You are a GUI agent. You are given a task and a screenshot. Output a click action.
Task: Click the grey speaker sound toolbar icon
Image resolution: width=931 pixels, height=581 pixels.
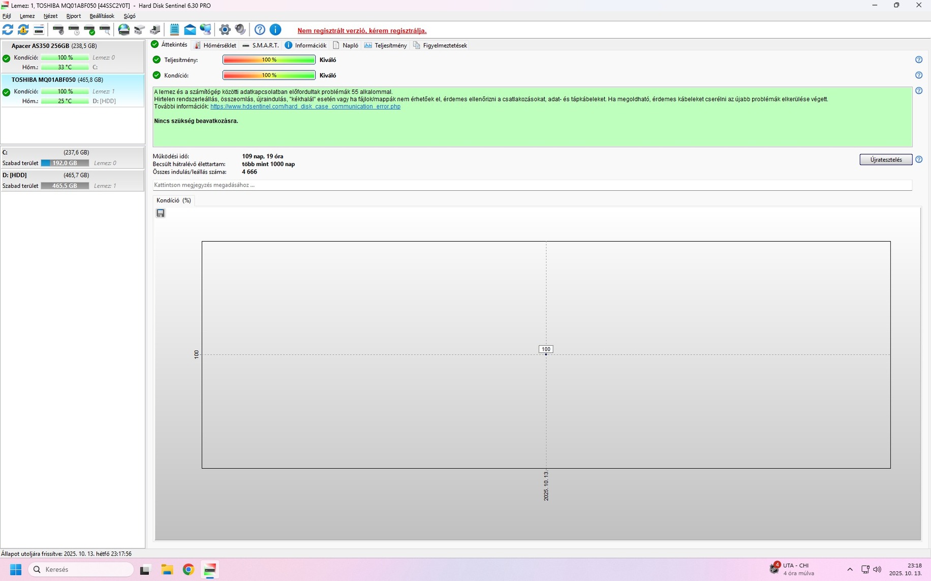click(x=240, y=30)
